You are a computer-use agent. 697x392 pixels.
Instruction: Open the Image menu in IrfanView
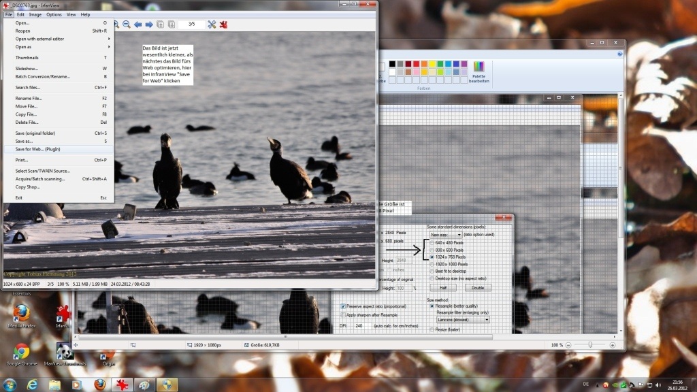pos(35,15)
